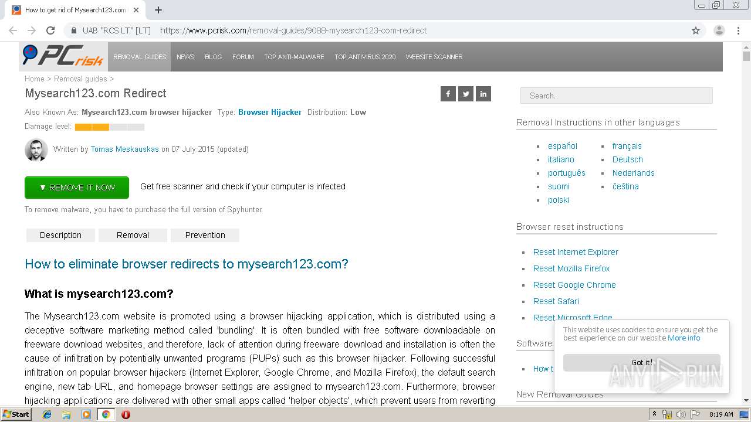Show hidden system tray icons

tap(654, 414)
